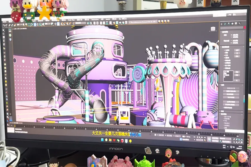Open the Arnold menu in menu bar

click(108, 19)
